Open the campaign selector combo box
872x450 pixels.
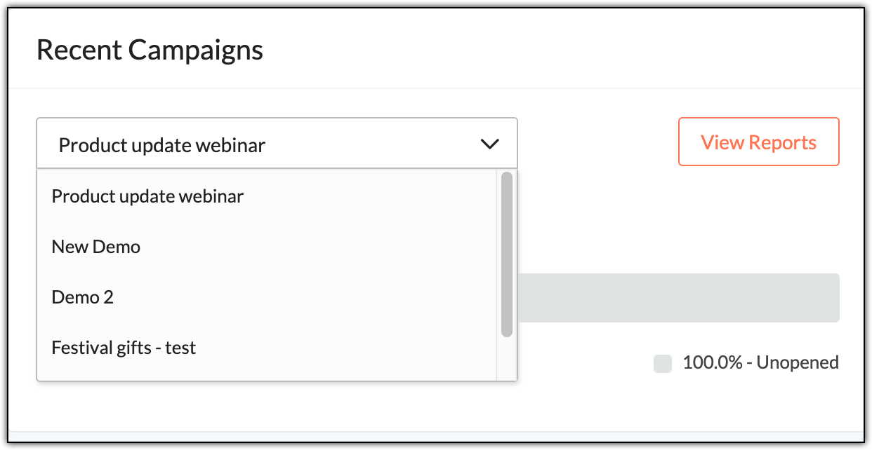tap(277, 144)
